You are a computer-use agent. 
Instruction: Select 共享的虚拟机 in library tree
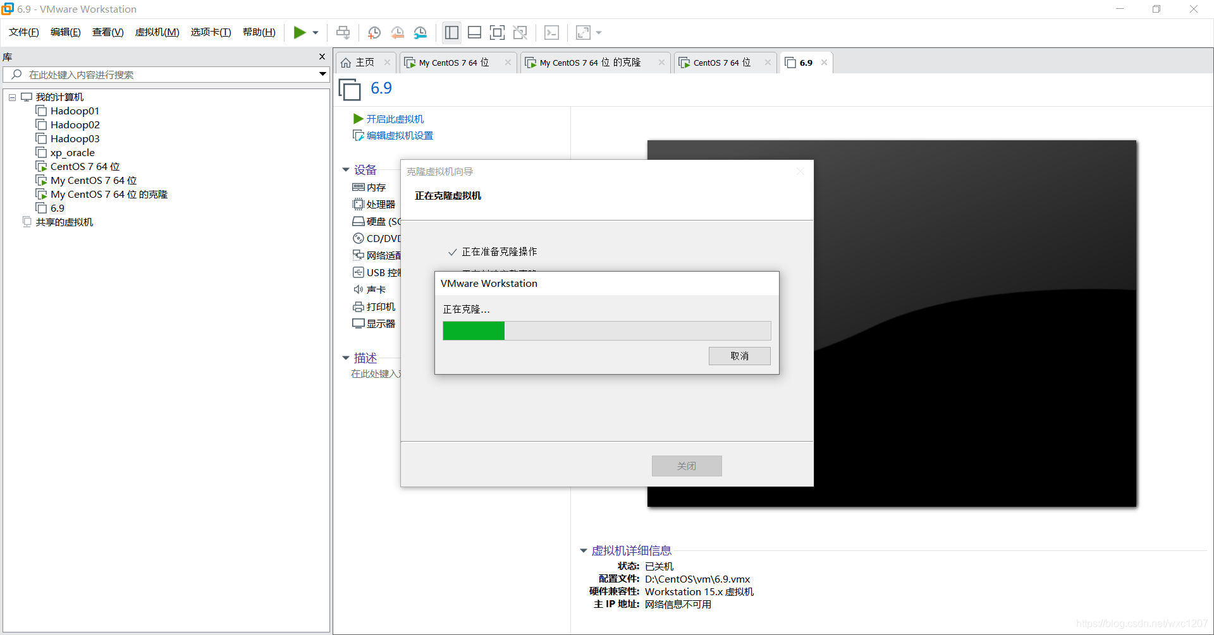click(x=64, y=222)
